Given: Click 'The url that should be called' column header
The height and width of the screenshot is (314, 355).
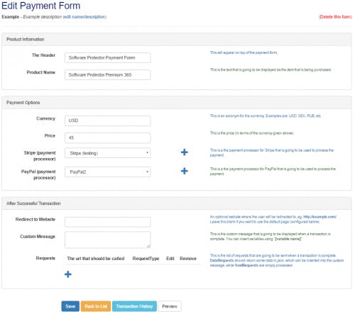Looking at the screenshot, I should tap(96, 259).
